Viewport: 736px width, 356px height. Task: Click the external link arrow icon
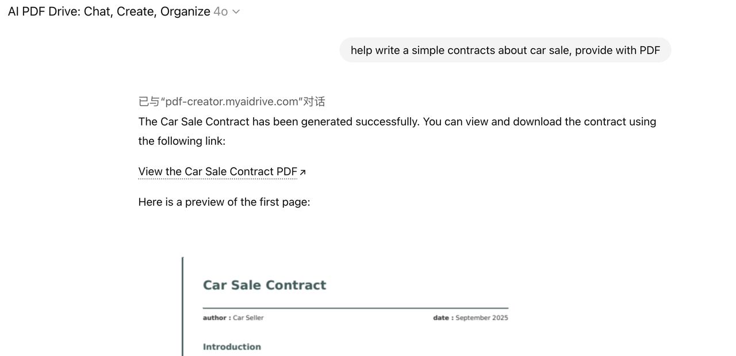303,172
